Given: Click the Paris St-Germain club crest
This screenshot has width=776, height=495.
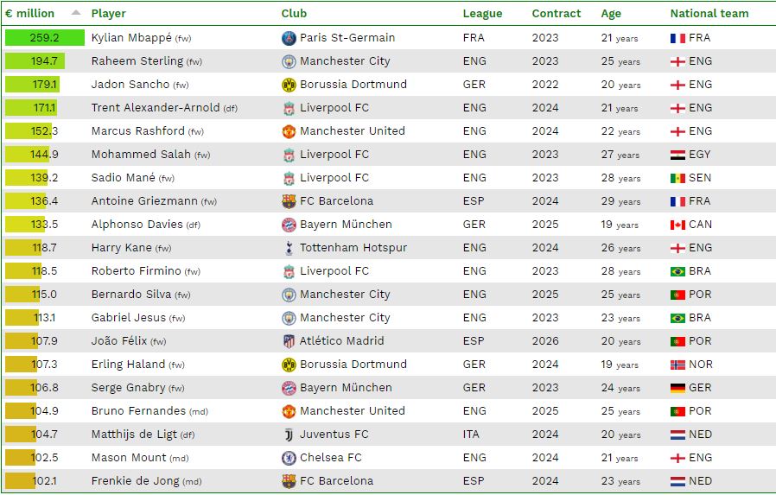Looking at the screenshot, I should click(x=289, y=38).
